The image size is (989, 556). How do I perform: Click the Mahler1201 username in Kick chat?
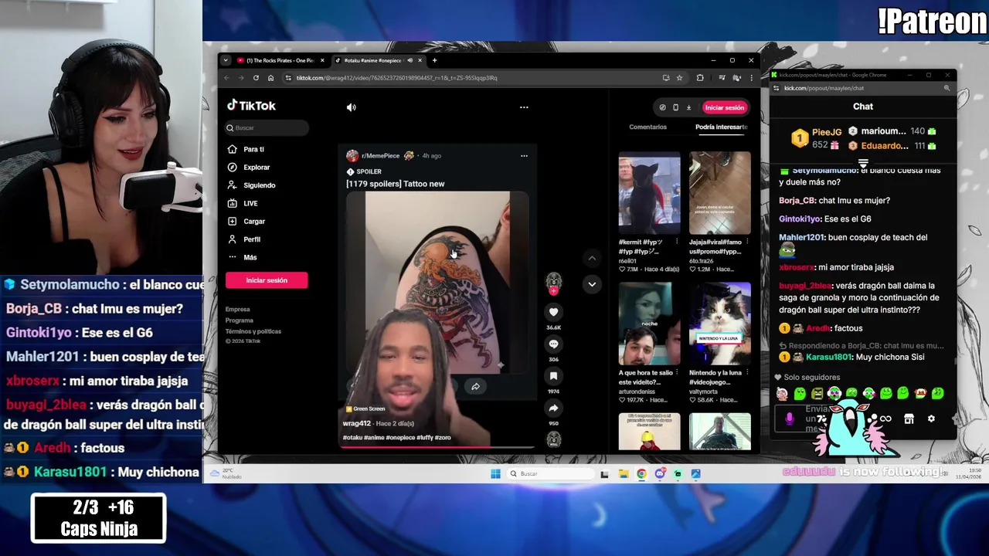[x=803, y=238]
